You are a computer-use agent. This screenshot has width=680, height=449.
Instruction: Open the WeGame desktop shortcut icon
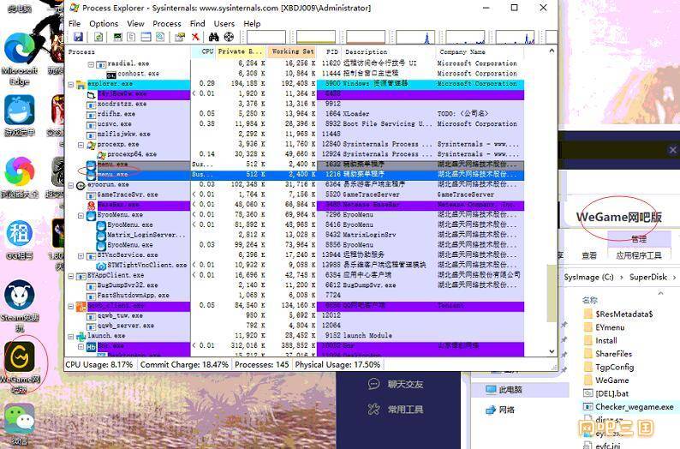click(20, 357)
